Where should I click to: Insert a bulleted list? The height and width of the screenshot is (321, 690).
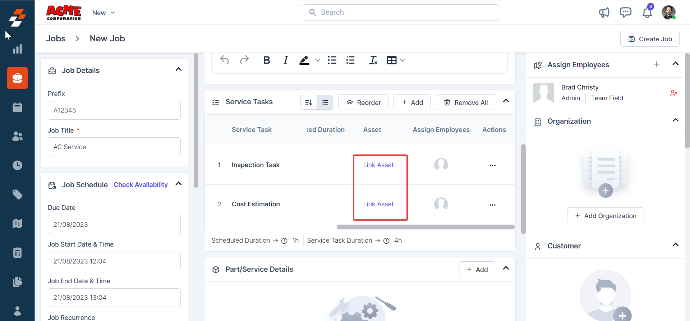[x=332, y=60]
